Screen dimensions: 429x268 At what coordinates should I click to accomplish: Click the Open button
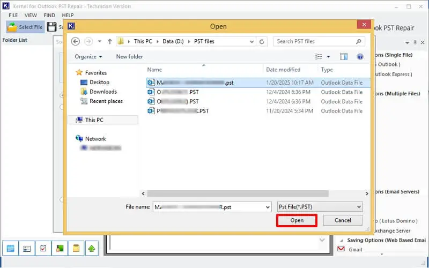(297, 220)
